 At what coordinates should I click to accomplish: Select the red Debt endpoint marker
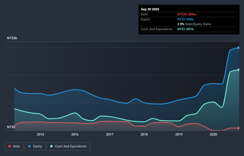pos(239,128)
